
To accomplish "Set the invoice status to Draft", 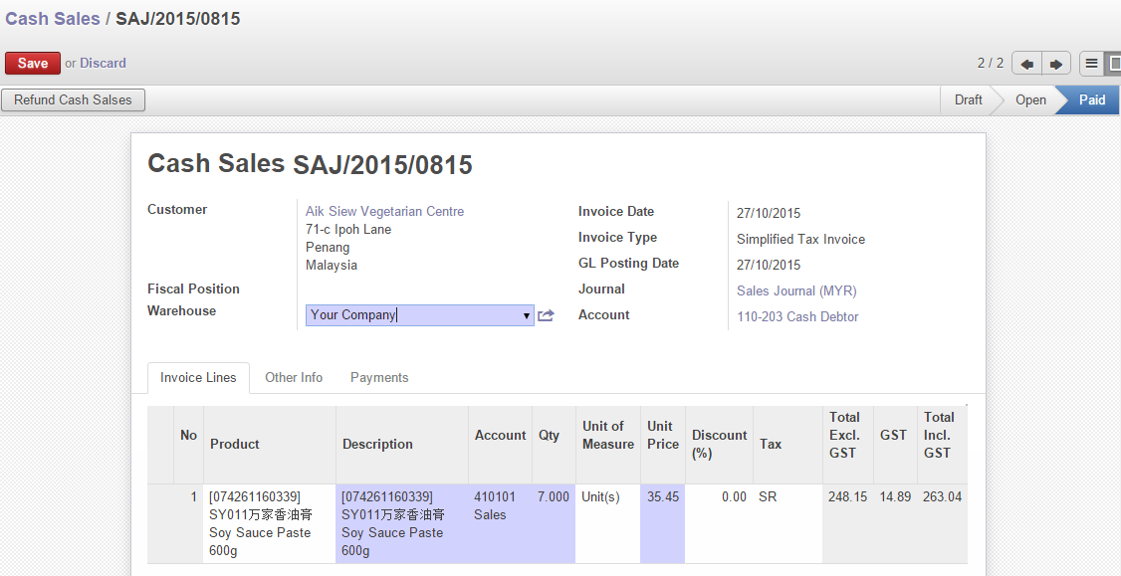I will click(x=969, y=99).
